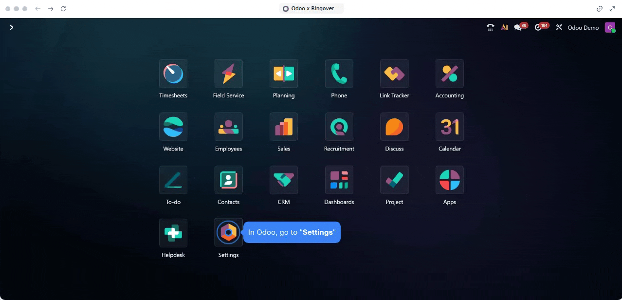Open the Project app
This screenshot has width=622, height=300.
point(394,180)
